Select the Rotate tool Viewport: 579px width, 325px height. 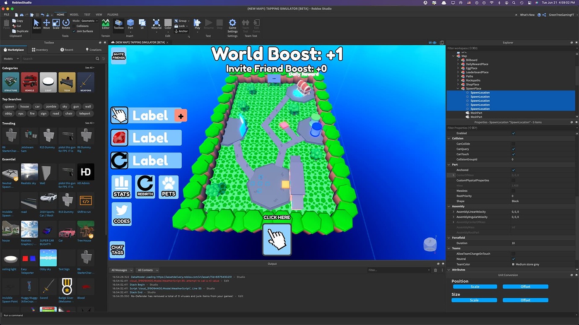tap(66, 24)
